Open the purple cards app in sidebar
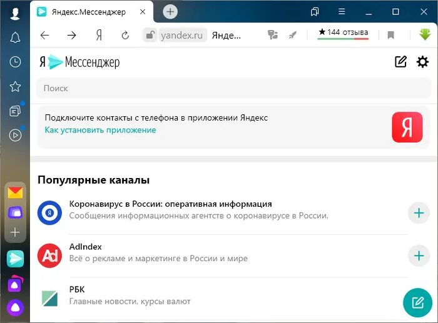Viewport: 438px width, 323px height. coord(15,212)
